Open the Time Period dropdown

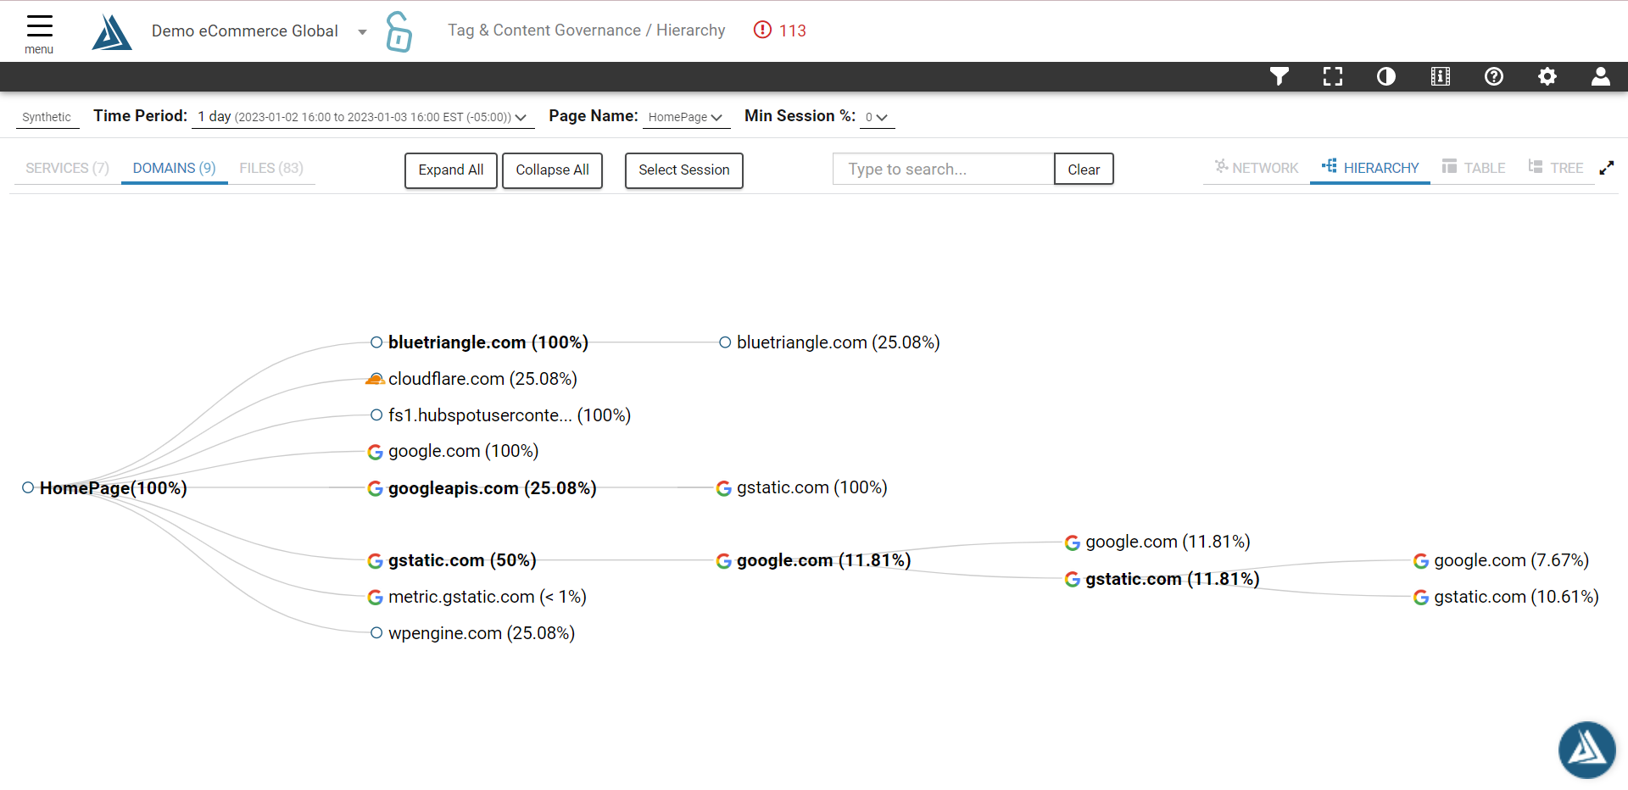pyautogui.click(x=363, y=117)
